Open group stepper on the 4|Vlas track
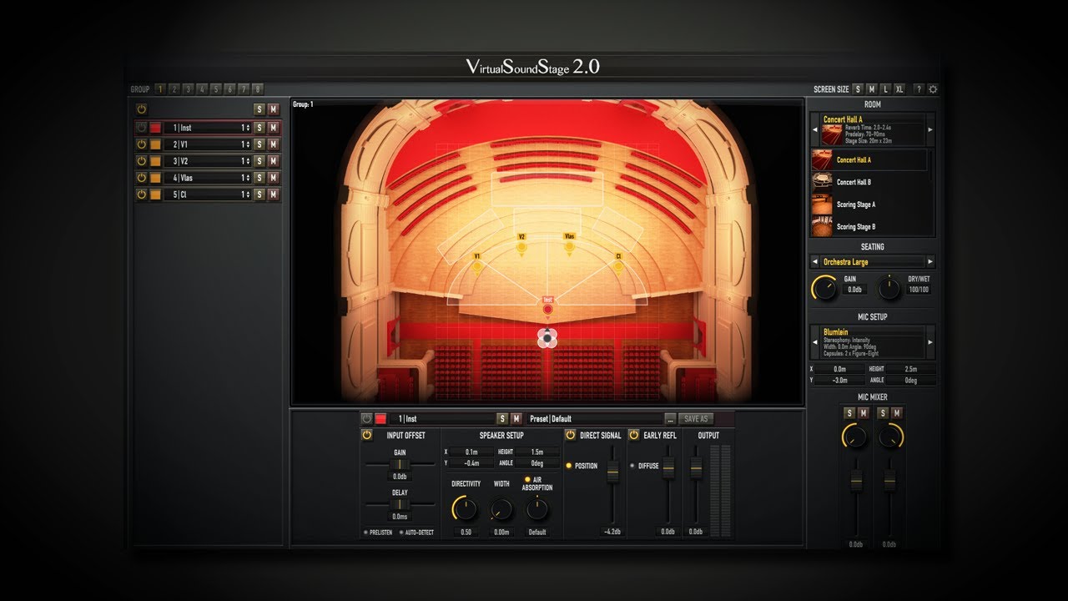 coord(247,178)
